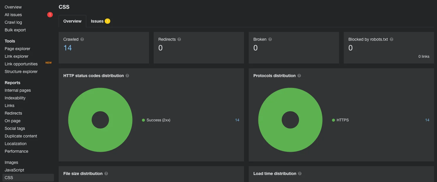Open help for Protocols distribution
437x182 pixels.
[299, 76]
